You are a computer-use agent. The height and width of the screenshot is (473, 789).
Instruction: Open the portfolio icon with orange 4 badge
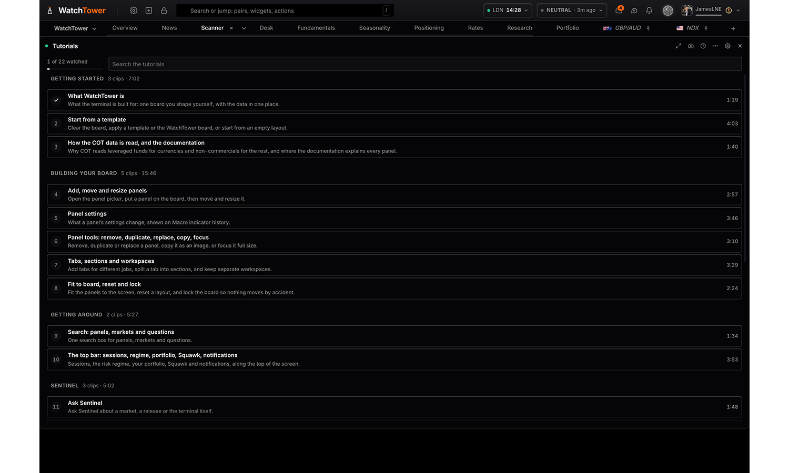tap(619, 10)
